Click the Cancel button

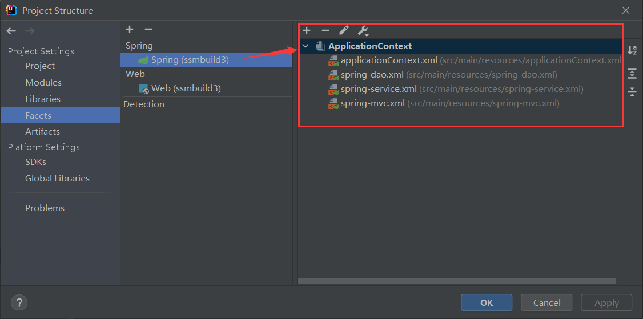546,302
